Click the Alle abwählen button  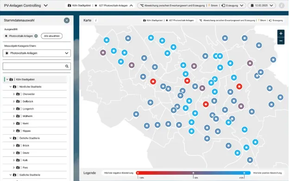[52, 36]
